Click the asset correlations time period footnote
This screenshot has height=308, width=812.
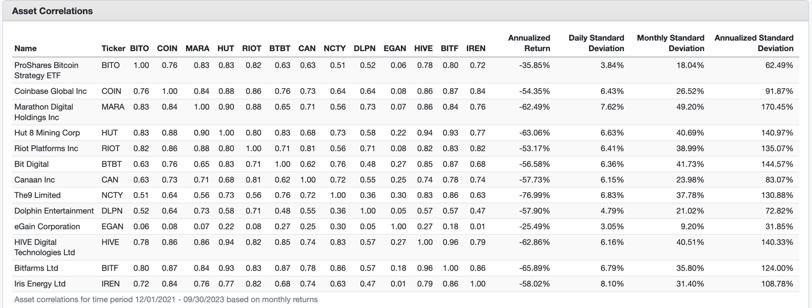coord(166,299)
